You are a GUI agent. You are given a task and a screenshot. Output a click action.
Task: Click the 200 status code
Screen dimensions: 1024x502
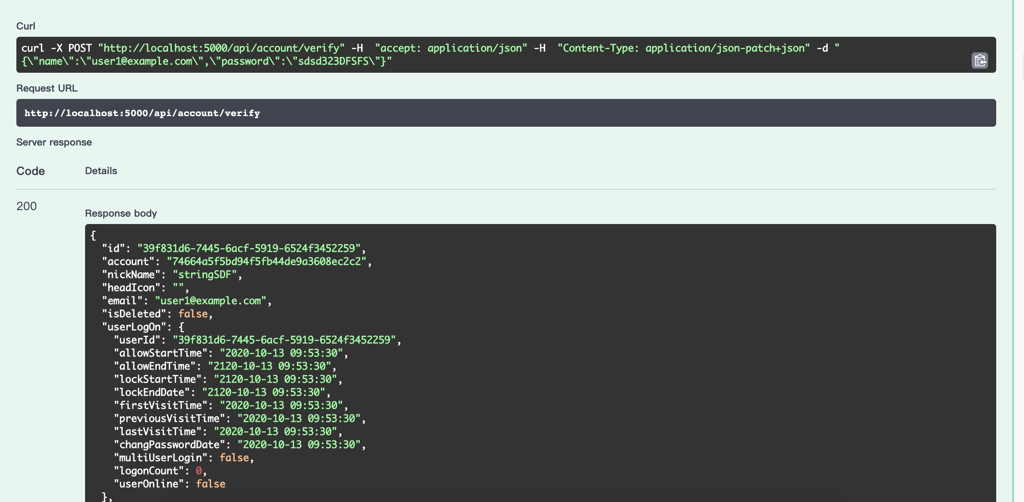(27, 206)
